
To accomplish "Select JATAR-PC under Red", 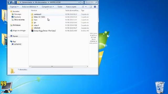I will [x=18, y=44].
